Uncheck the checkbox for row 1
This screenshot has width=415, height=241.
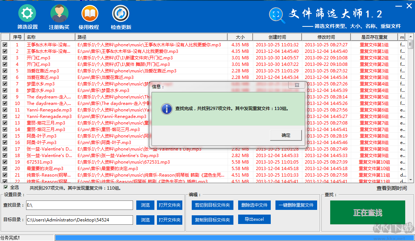5,45
